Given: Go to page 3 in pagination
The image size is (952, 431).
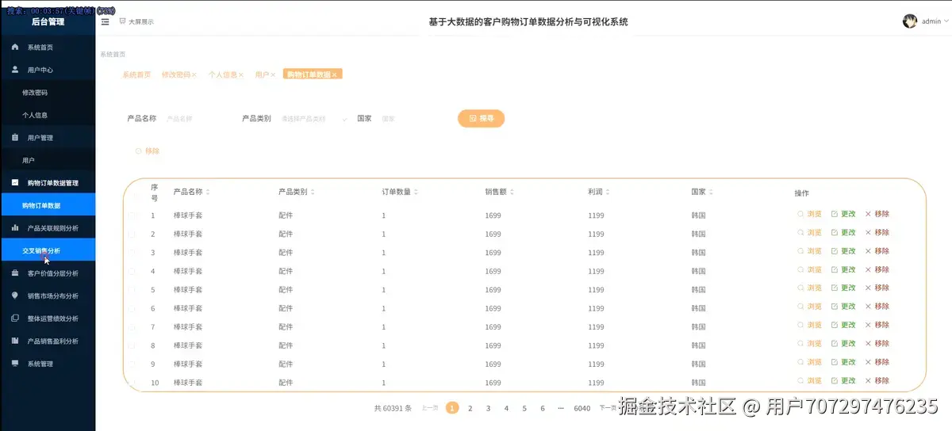Looking at the screenshot, I should [488, 408].
